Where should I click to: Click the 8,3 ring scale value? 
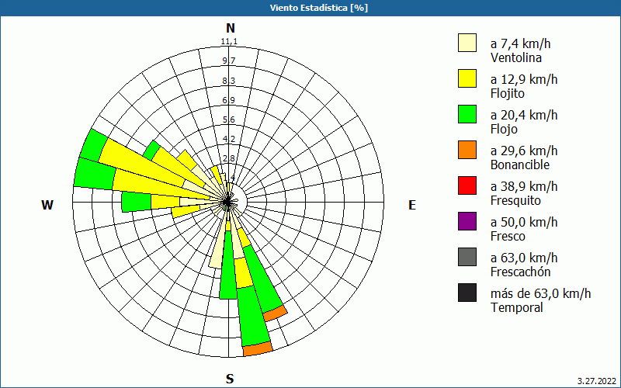229,81
